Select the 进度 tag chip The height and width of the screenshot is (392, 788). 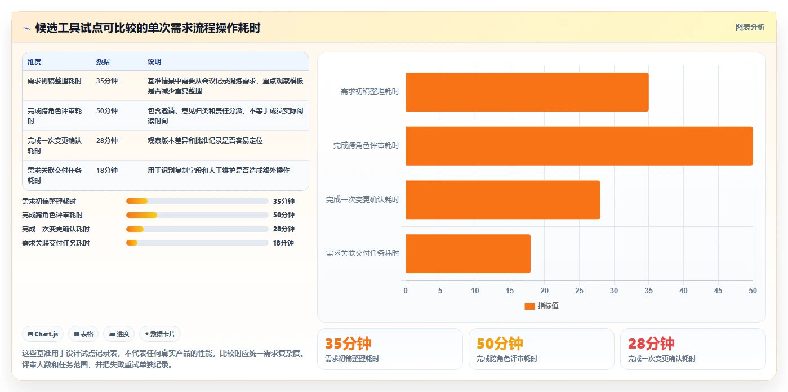pyautogui.click(x=119, y=334)
